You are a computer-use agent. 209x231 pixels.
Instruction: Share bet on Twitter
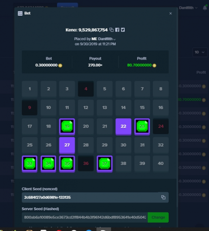tap(123, 30)
